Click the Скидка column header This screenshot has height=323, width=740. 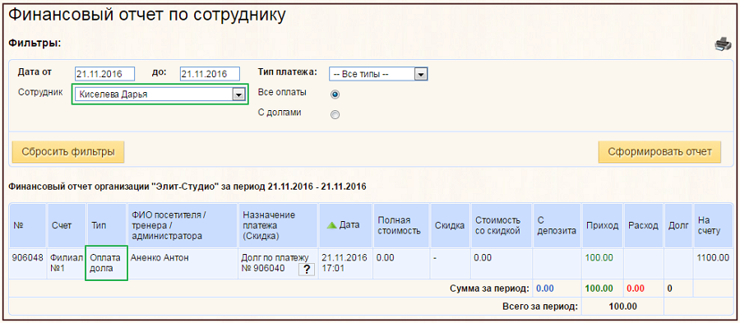[x=450, y=225]
